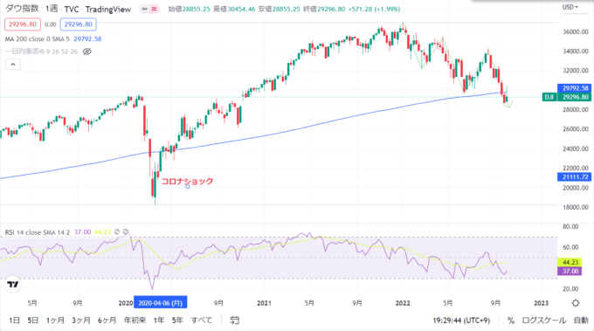Image resolution: width=594 pixels, height=331 pixels.
Task: Click the second RSI legend circle icon
Action: 126,231
